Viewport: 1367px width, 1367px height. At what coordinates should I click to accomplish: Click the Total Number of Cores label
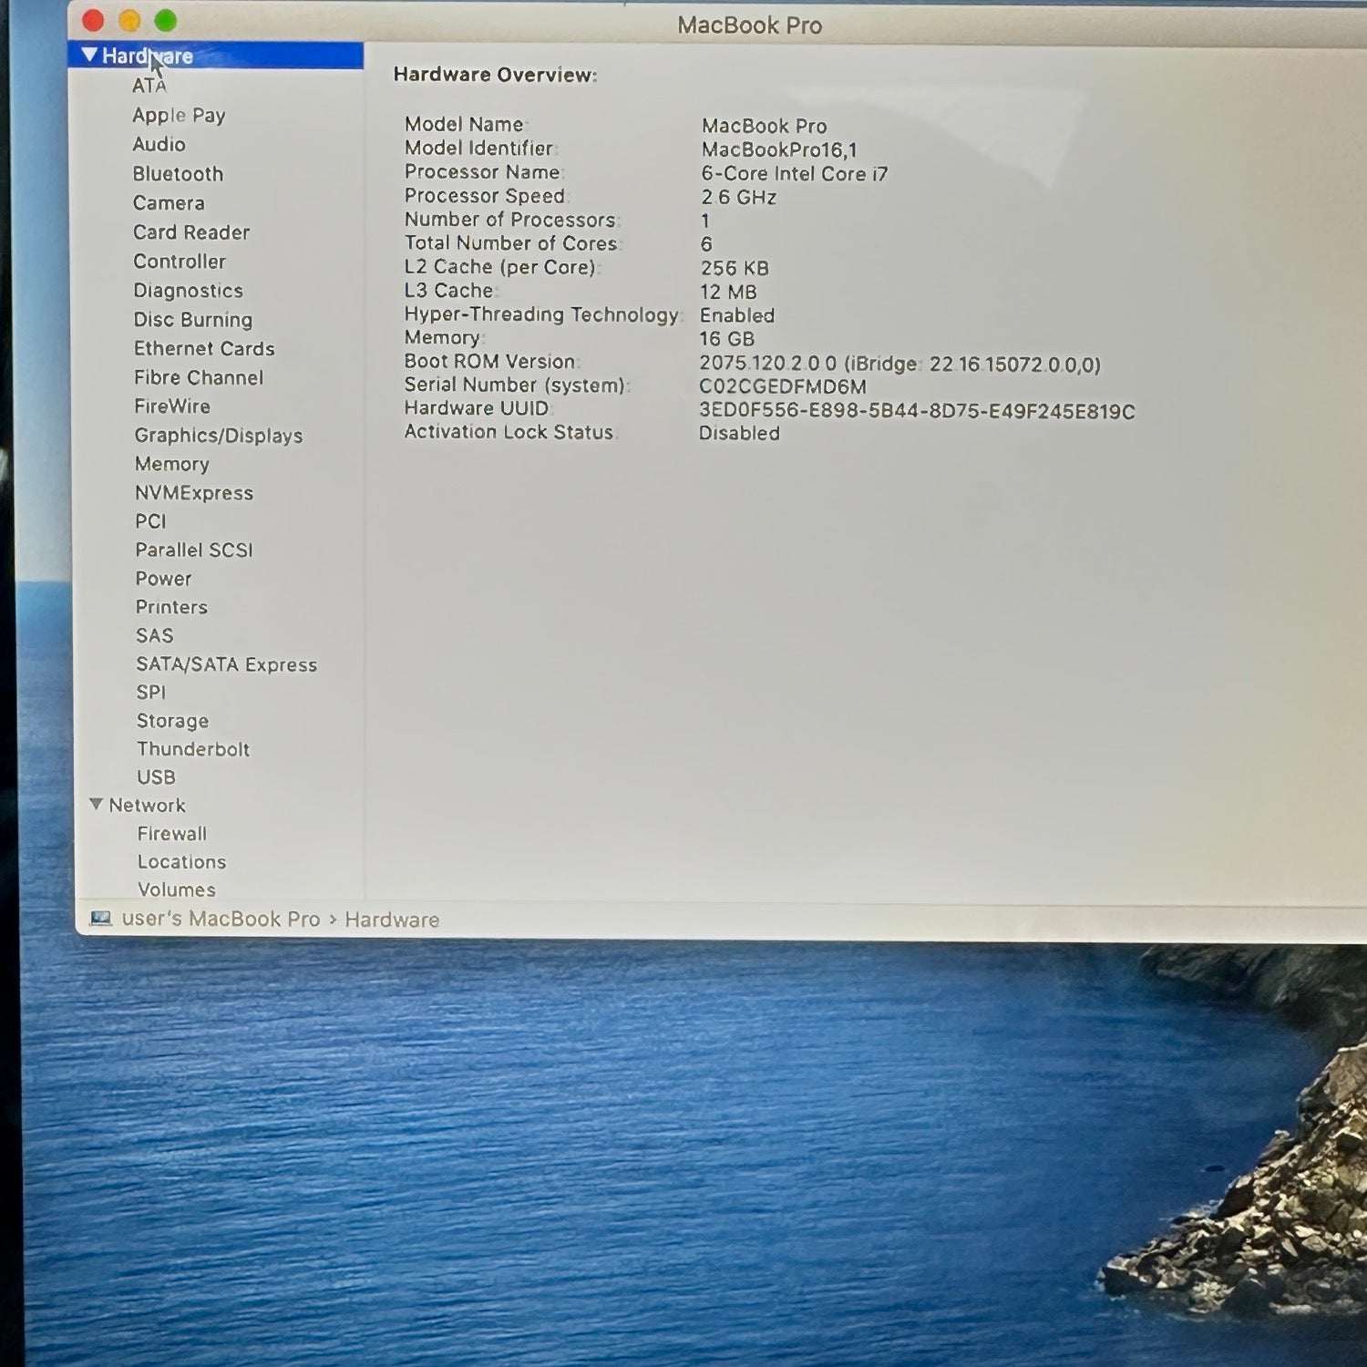coord(511,242)
